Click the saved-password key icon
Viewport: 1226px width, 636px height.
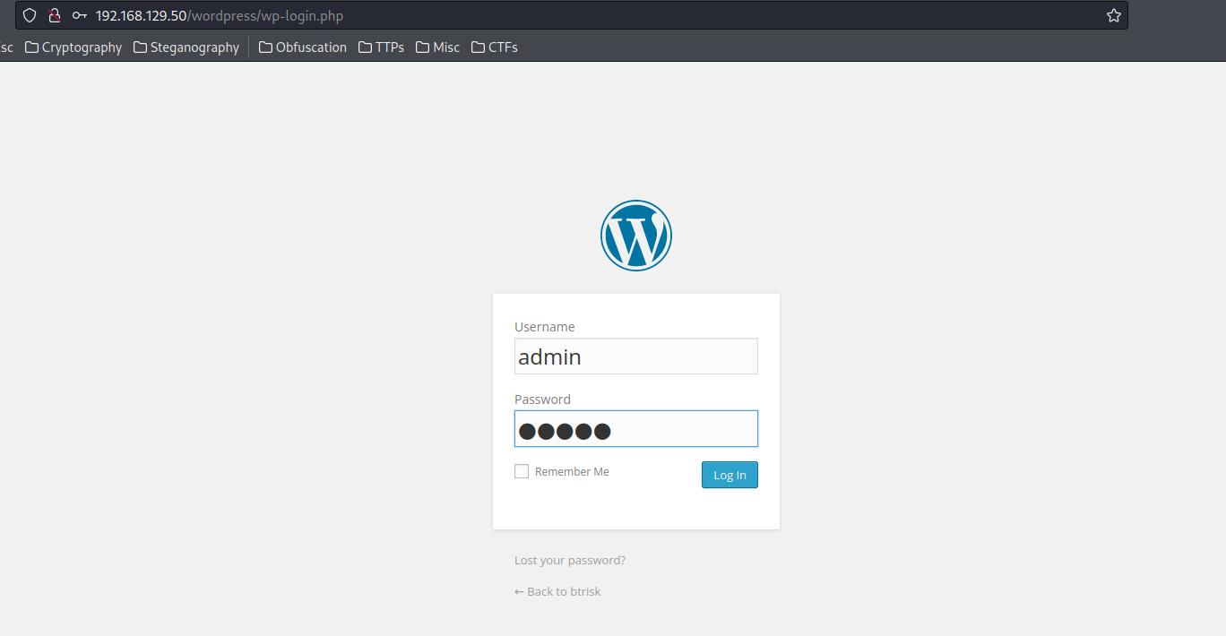pos(80,15)
